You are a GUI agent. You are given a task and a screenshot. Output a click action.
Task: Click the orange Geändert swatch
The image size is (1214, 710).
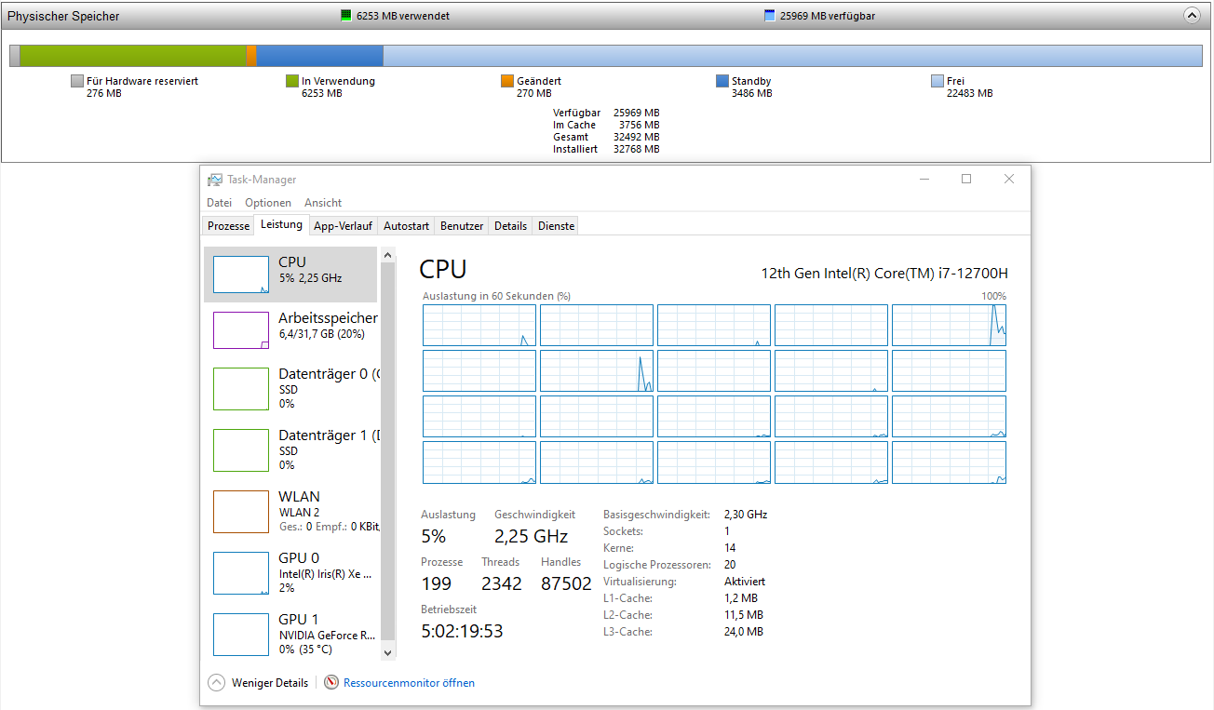pyautogui.click(x=507, y=81)
